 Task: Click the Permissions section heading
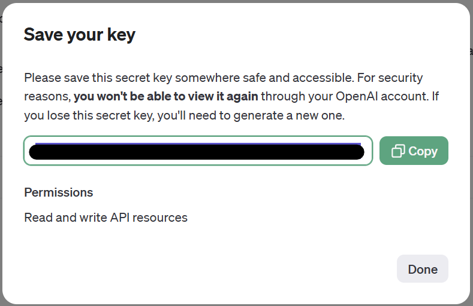tap(59, 192)
